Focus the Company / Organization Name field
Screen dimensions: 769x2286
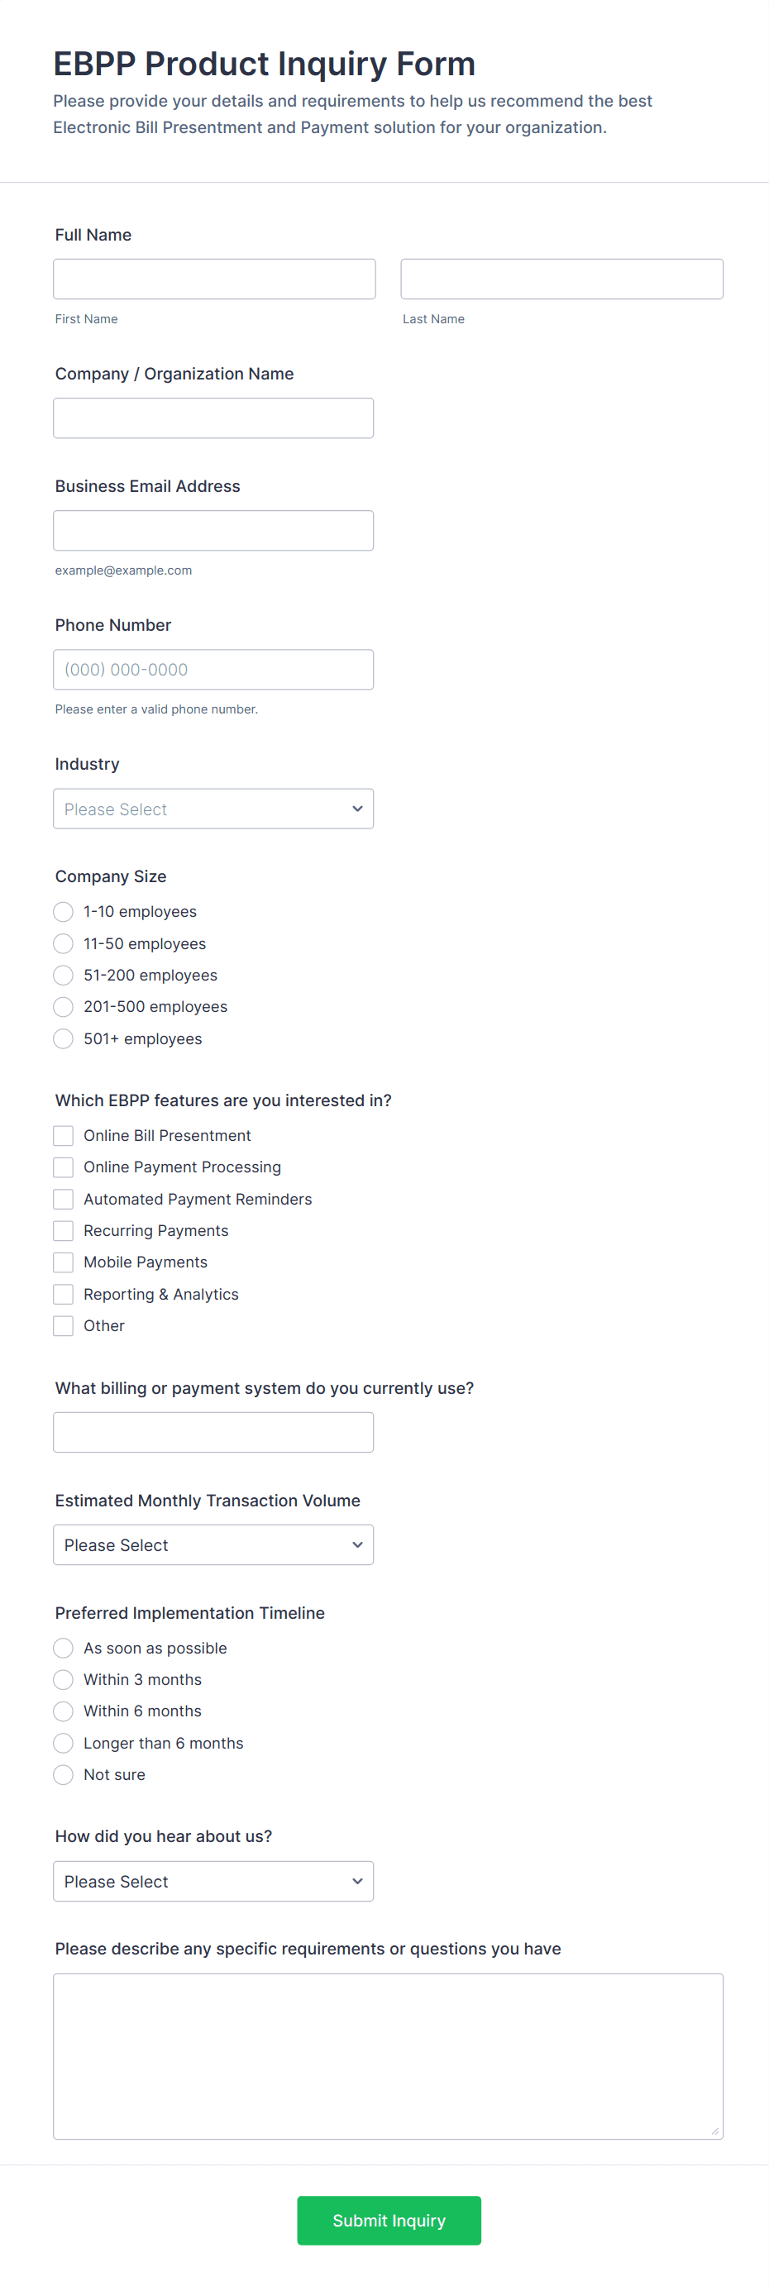click(213, 418)
